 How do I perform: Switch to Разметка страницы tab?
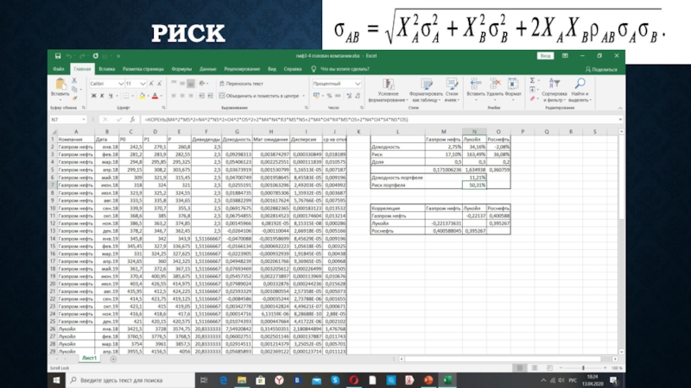(x=143, y=69)
